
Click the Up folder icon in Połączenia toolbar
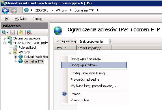[x=21, y=32]
